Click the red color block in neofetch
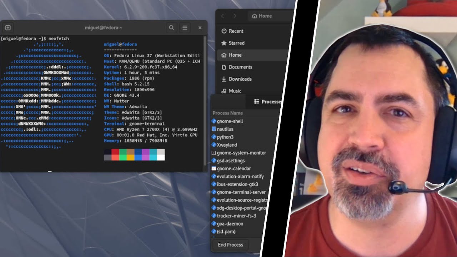 click(115, 152)
